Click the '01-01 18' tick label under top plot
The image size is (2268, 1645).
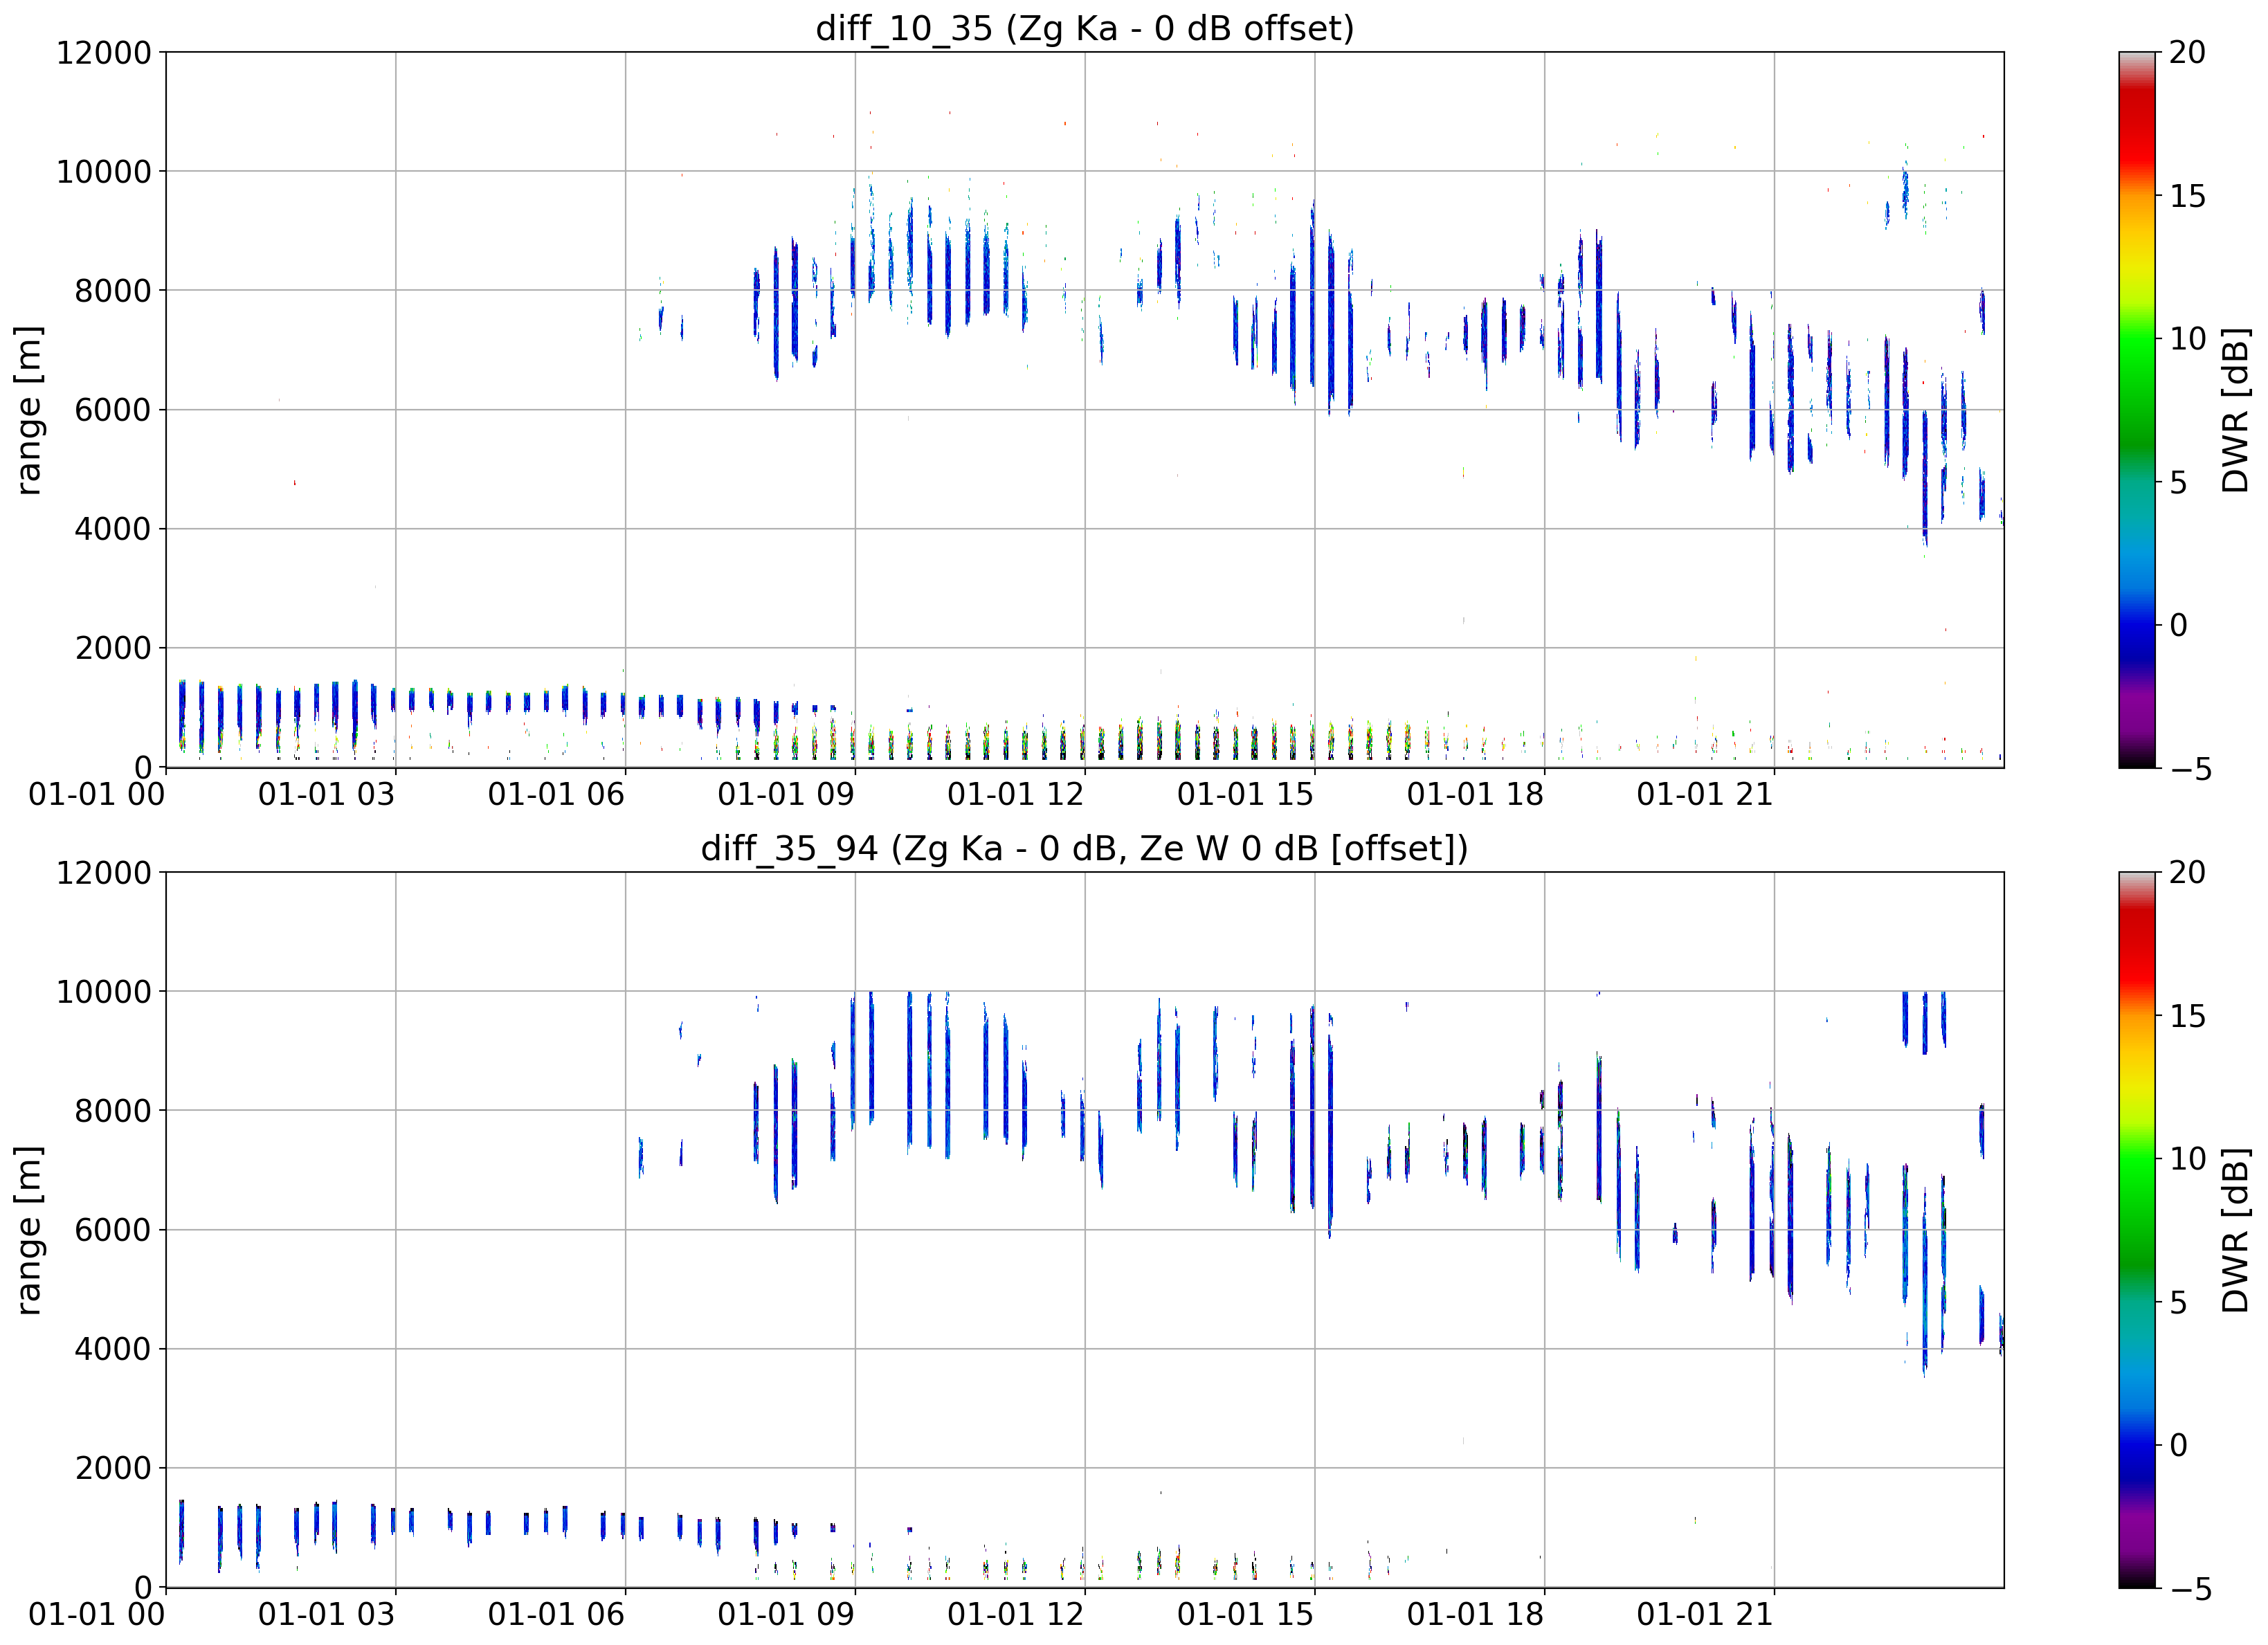[1476, 795]
